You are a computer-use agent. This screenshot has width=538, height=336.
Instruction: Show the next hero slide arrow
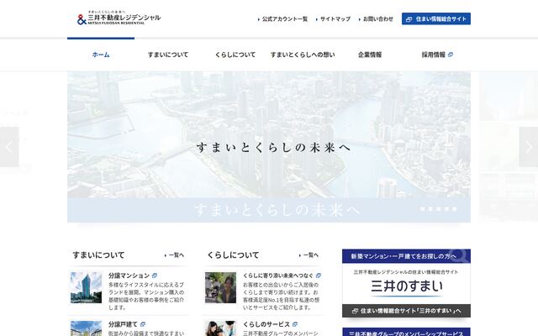pyautogui.click(x=529, y=147)
